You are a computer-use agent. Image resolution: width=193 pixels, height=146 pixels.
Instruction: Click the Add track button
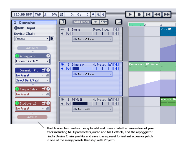tap(81, 22)
